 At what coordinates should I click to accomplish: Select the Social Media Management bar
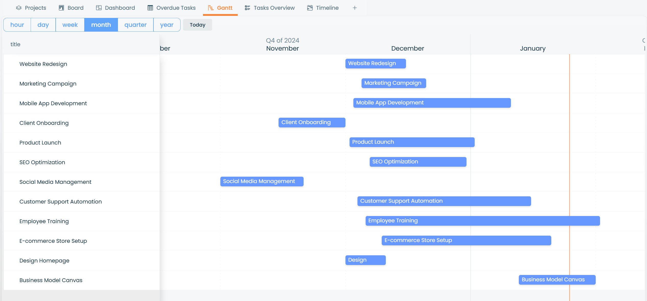[262, 182]
